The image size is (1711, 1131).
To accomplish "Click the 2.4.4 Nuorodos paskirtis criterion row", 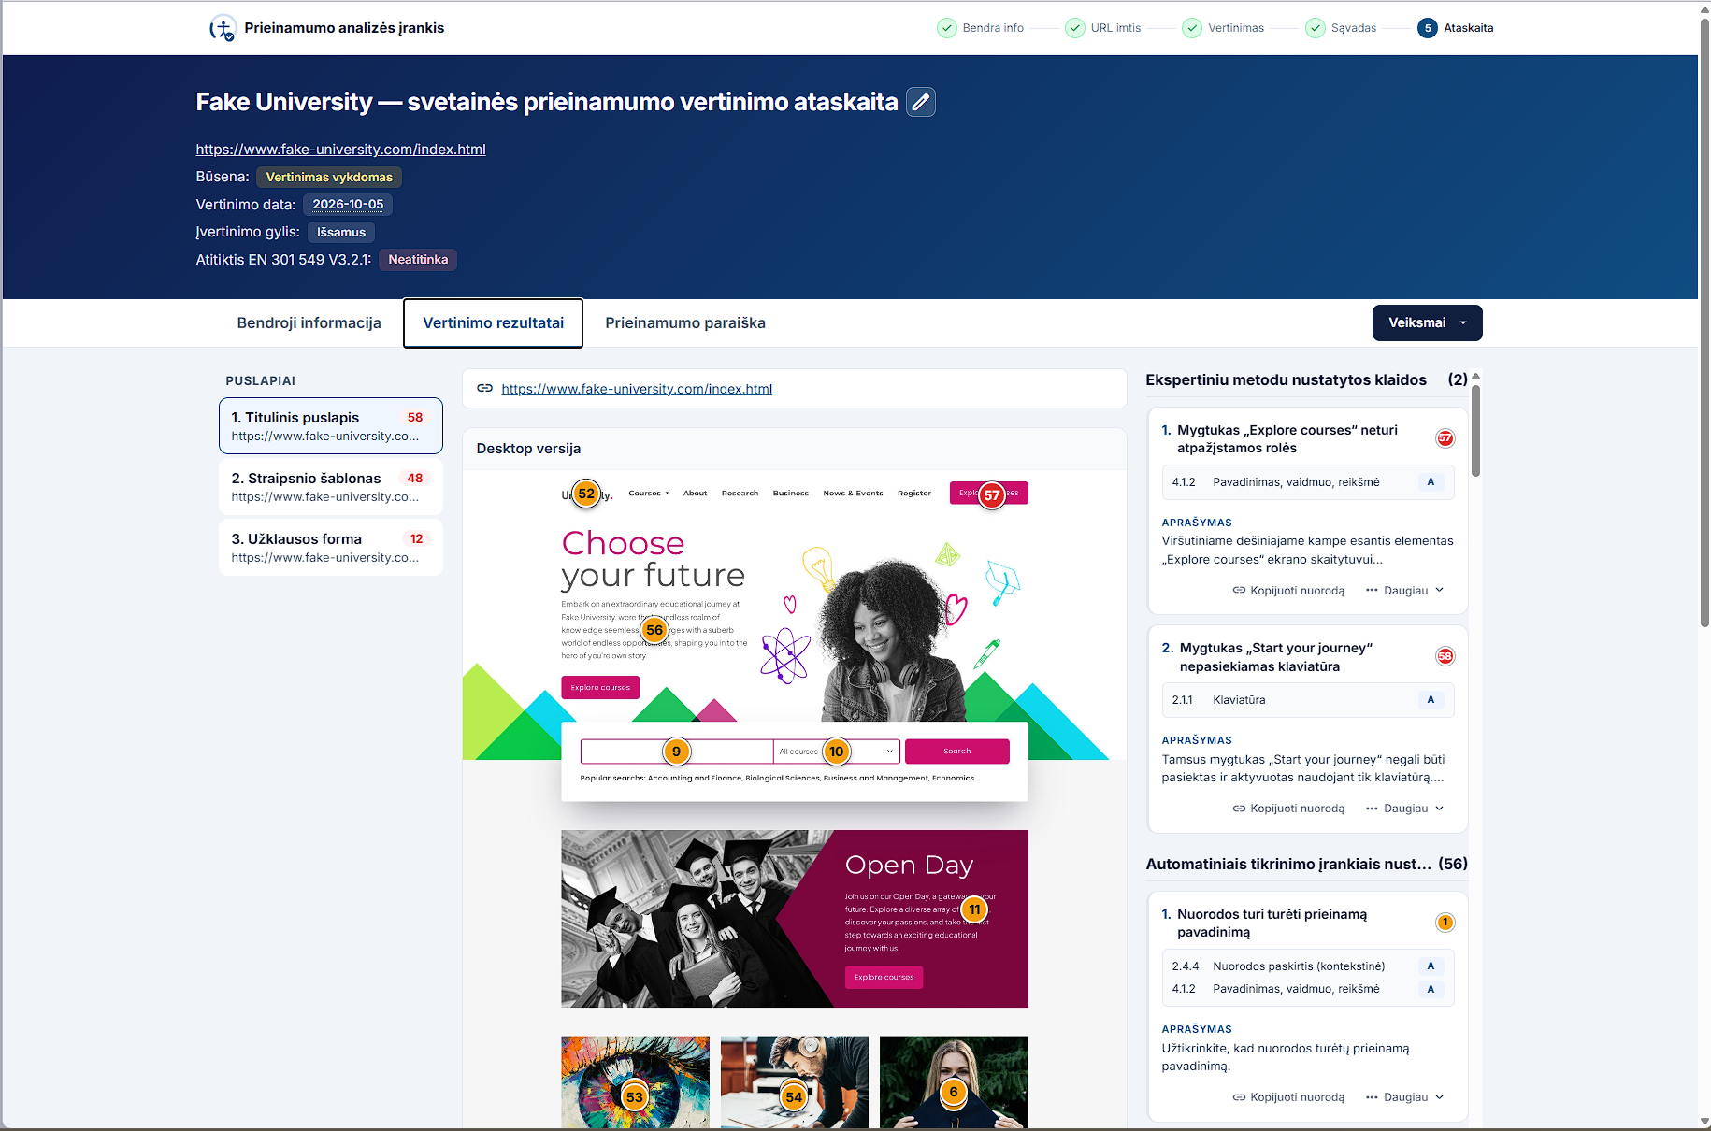I will (x=1307, y=966).
